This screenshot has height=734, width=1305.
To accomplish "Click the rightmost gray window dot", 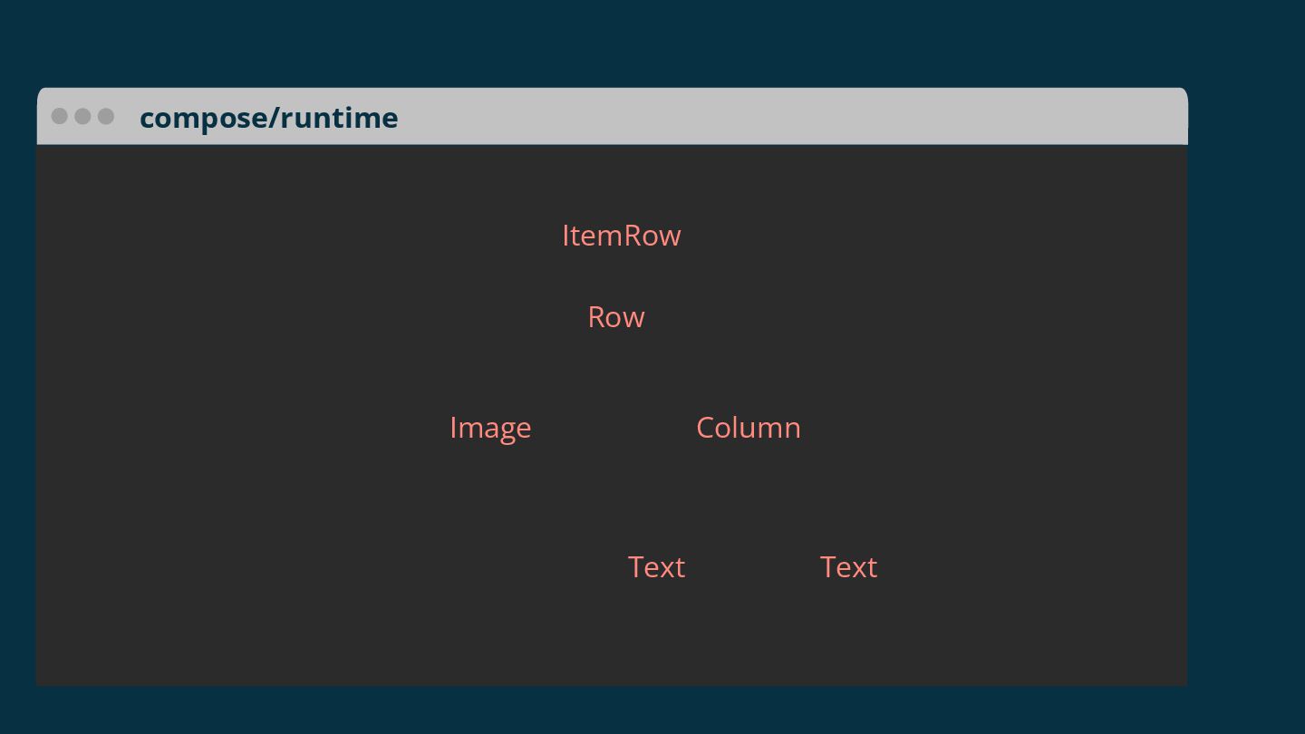I will [x=106, y=116].
